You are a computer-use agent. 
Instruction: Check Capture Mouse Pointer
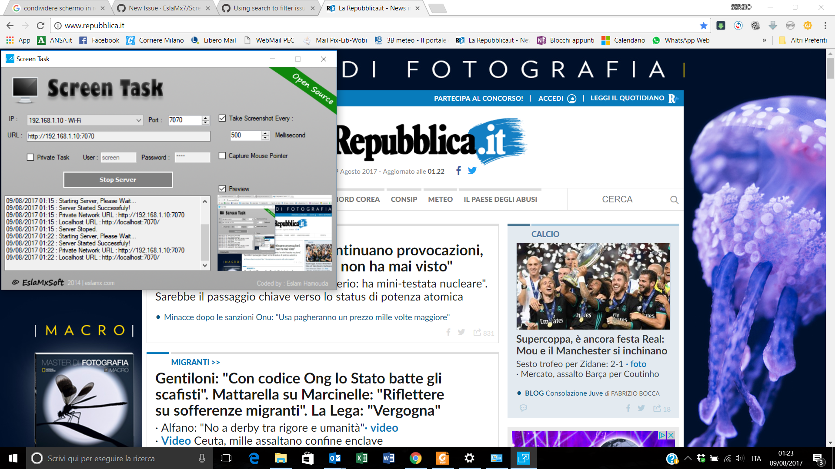[x=222, y=155]
